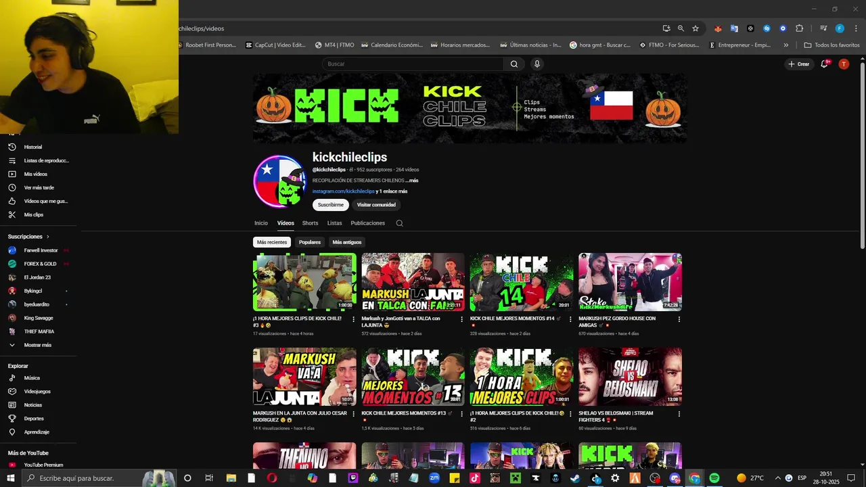Switch to the Shorts channel tab
The image size is (866, 487).
tap(310, 223)
